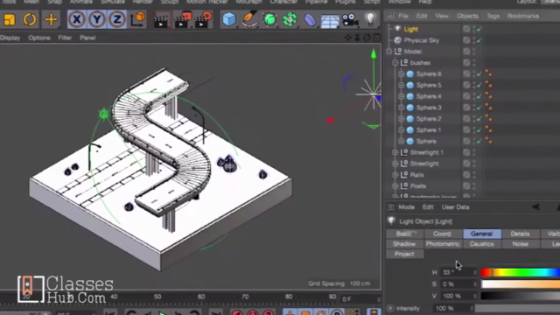The width and height of the screenshot is (560, 315).
Task: Expand Sphere.6 in object tree
Action: tap(401, 73)
